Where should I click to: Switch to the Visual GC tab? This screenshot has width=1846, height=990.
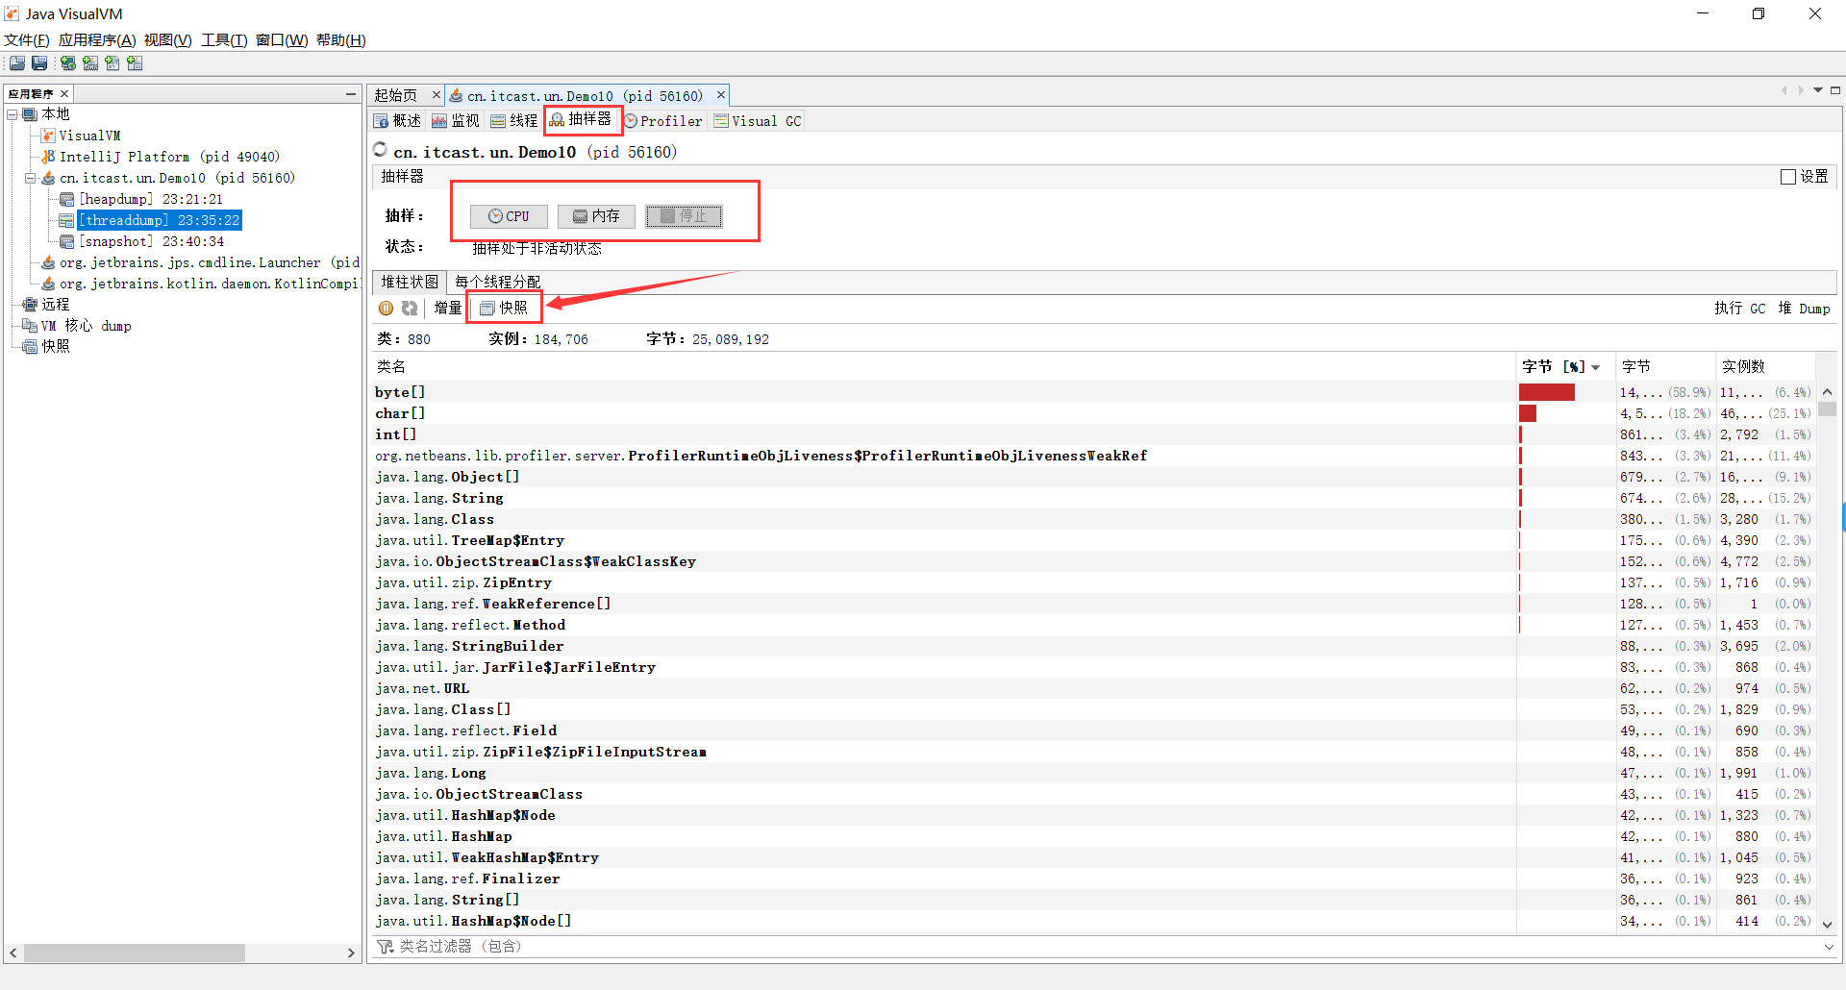(758, 121)
